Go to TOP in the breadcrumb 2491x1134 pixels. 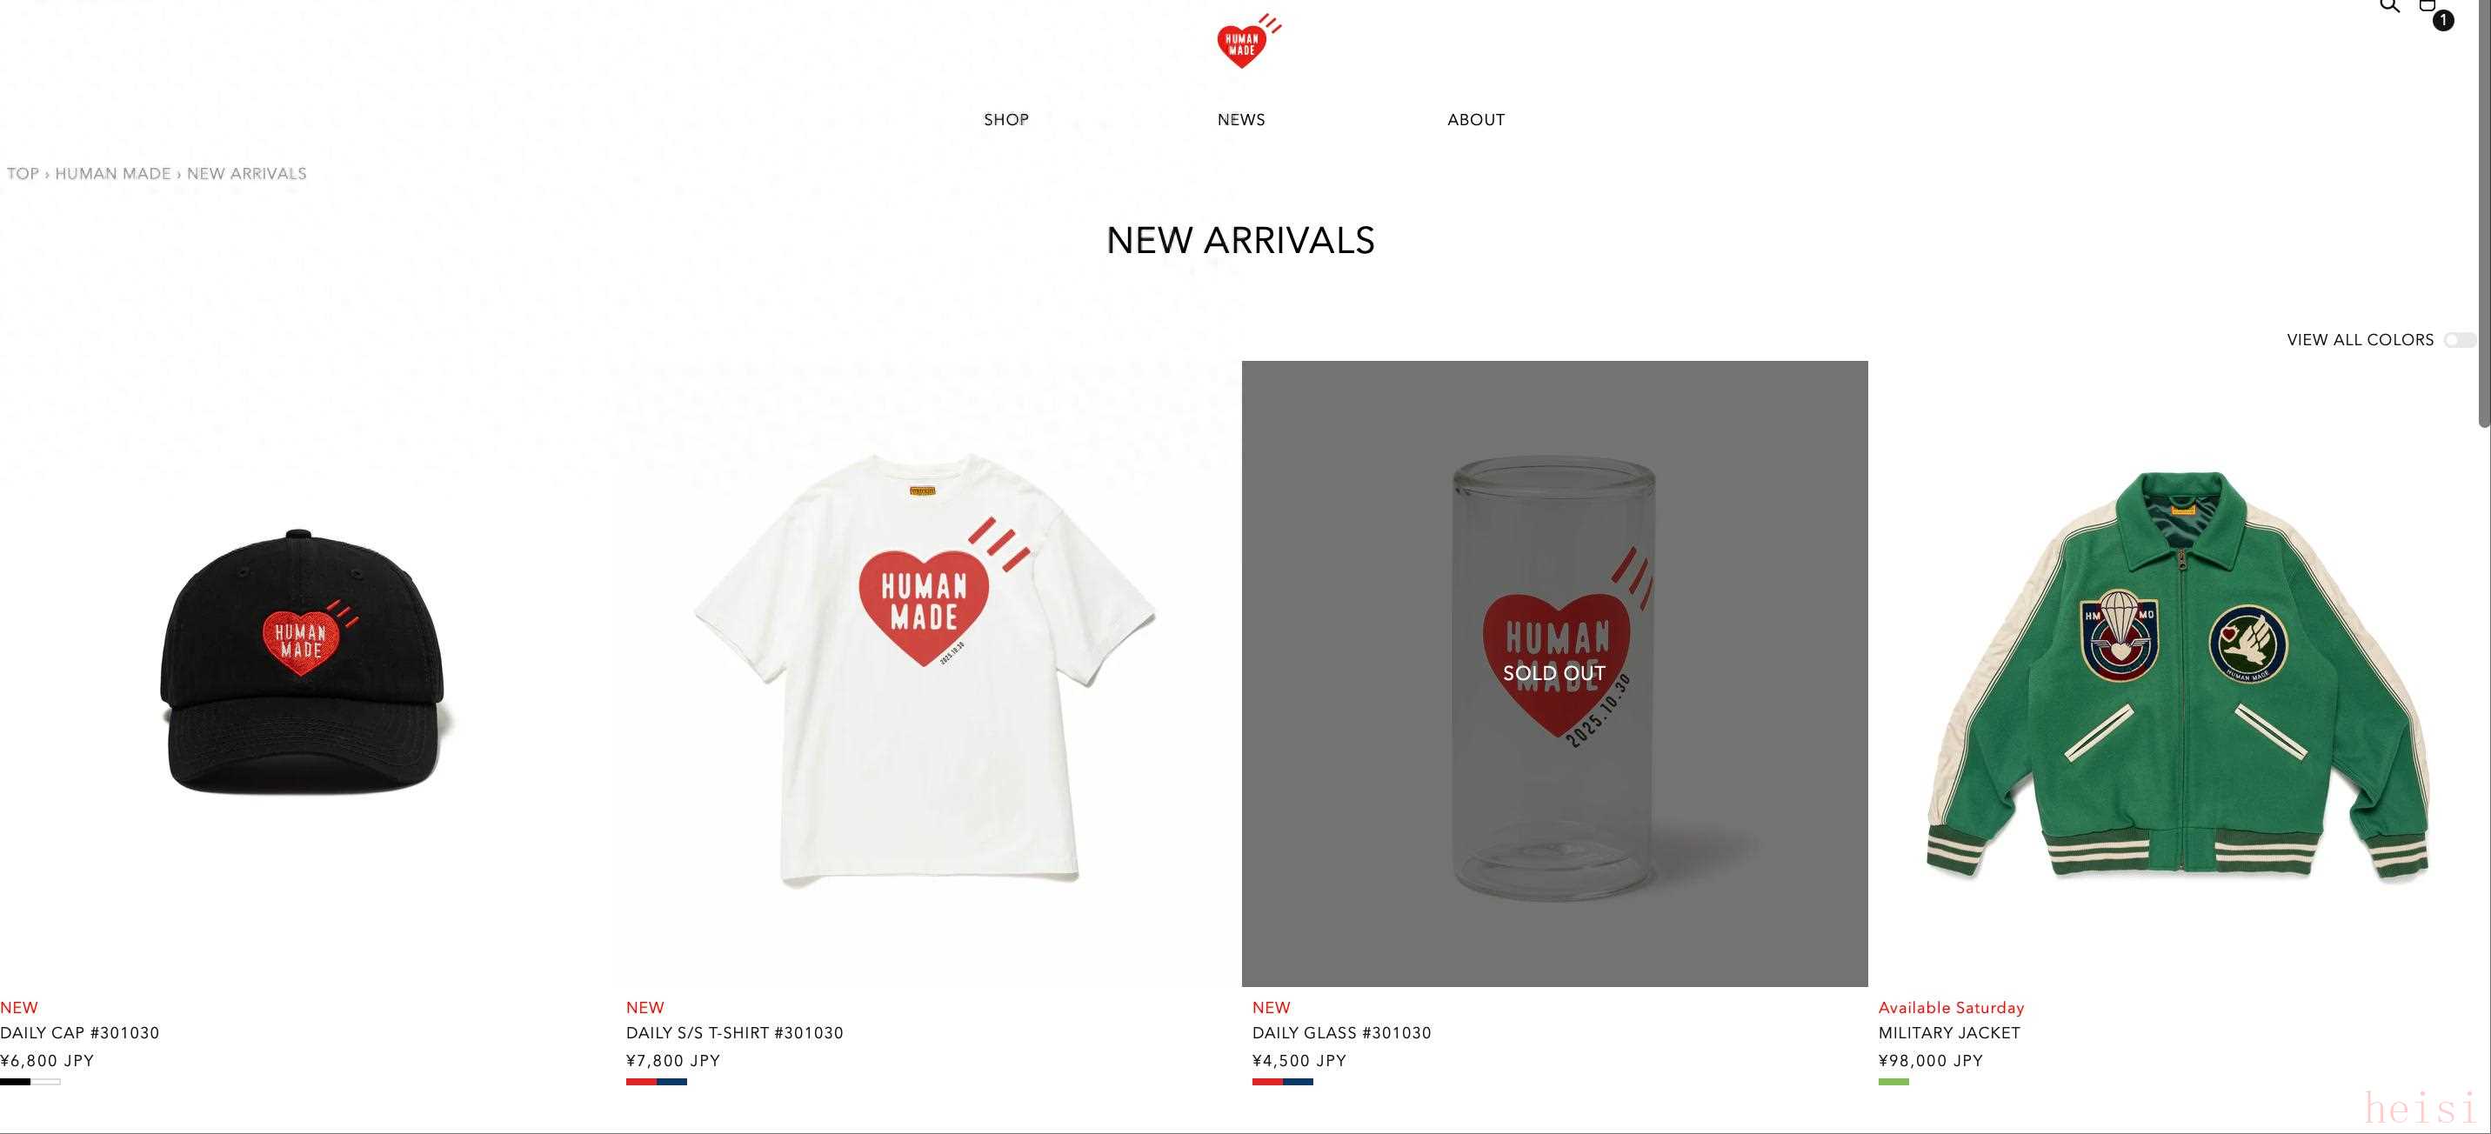click(23, 174)
